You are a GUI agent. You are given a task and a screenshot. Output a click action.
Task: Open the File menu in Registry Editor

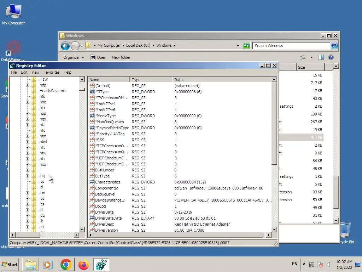(x=14, y=72)
